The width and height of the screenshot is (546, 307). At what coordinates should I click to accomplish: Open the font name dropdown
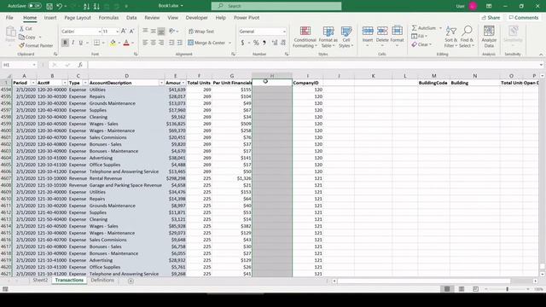click(99, 32)
